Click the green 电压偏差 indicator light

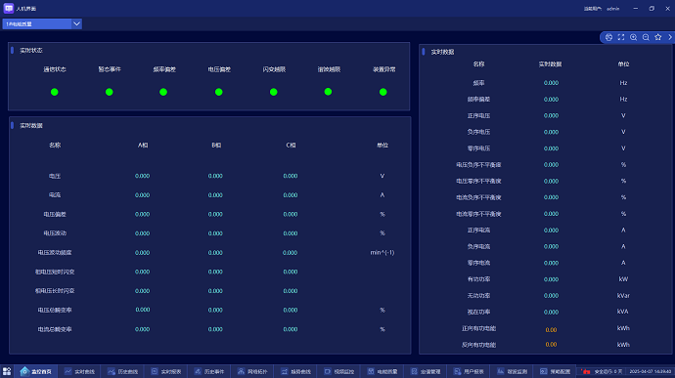click(219, 92)
